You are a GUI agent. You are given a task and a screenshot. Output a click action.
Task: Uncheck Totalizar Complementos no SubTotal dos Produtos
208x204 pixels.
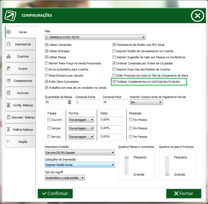point(114,82)
